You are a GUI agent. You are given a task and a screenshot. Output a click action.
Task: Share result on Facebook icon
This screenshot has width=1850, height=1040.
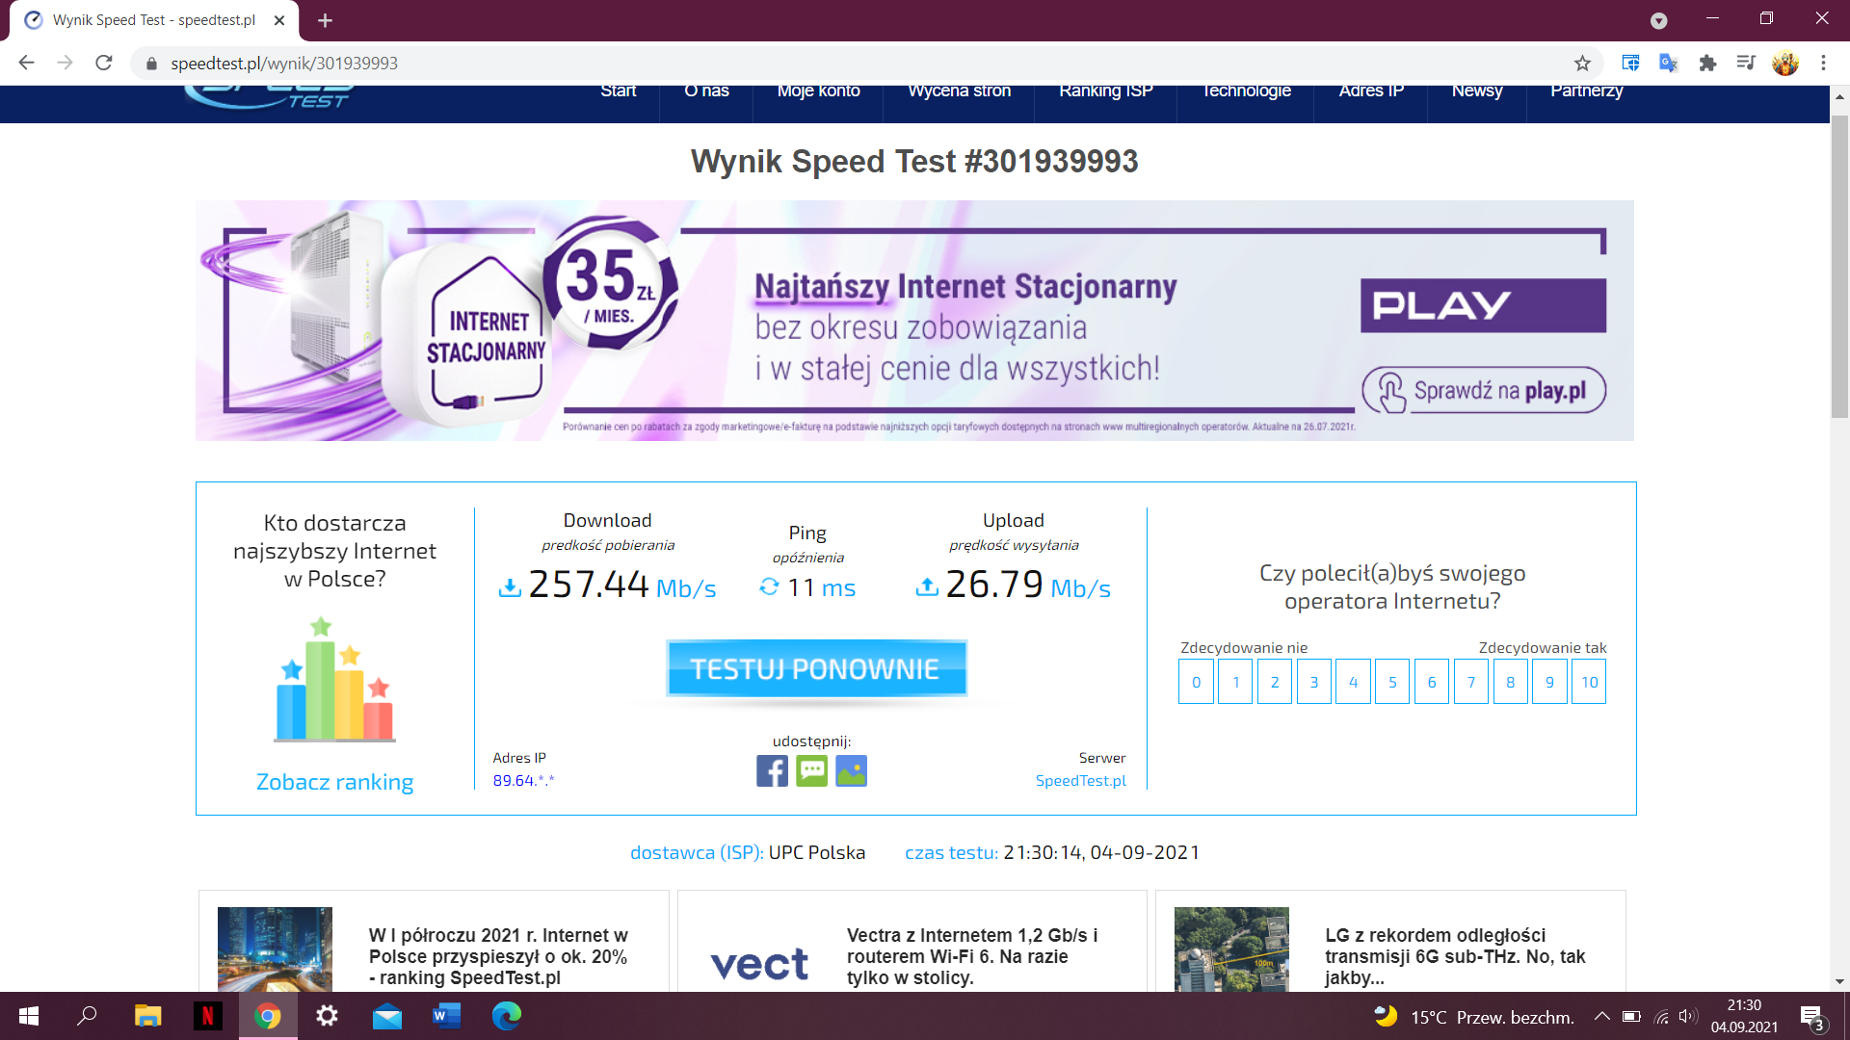[772, 771]
